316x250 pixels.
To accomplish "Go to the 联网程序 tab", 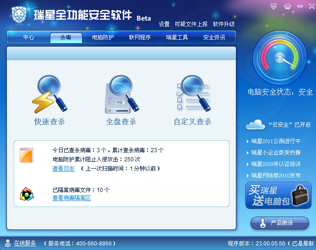I will coord(140,37).
